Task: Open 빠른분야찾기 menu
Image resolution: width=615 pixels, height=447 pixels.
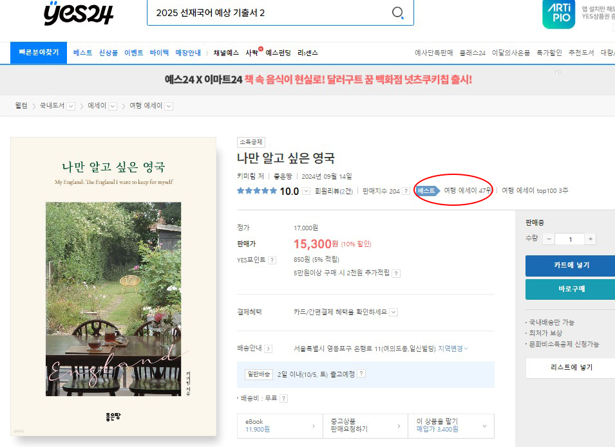Action: coord(39,53)
